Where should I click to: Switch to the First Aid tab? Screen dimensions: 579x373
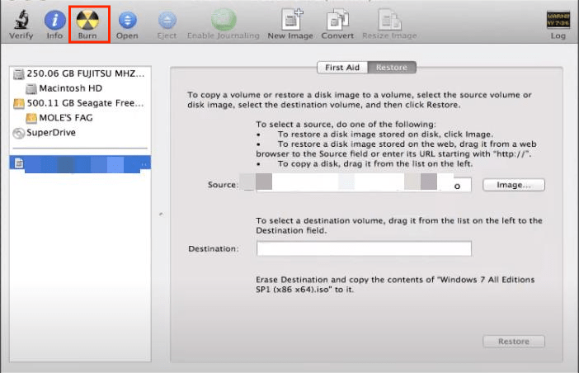pos(342,68)
